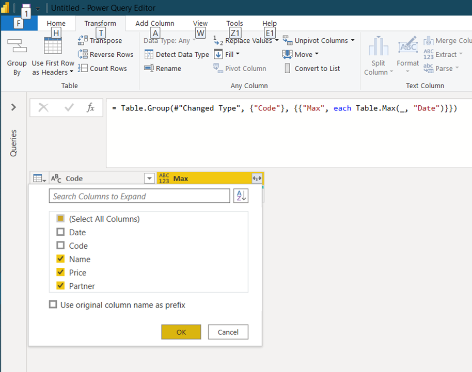Click the Extract text icon
The width and height of the screenshot is (472, 372).
click(428, 54)
